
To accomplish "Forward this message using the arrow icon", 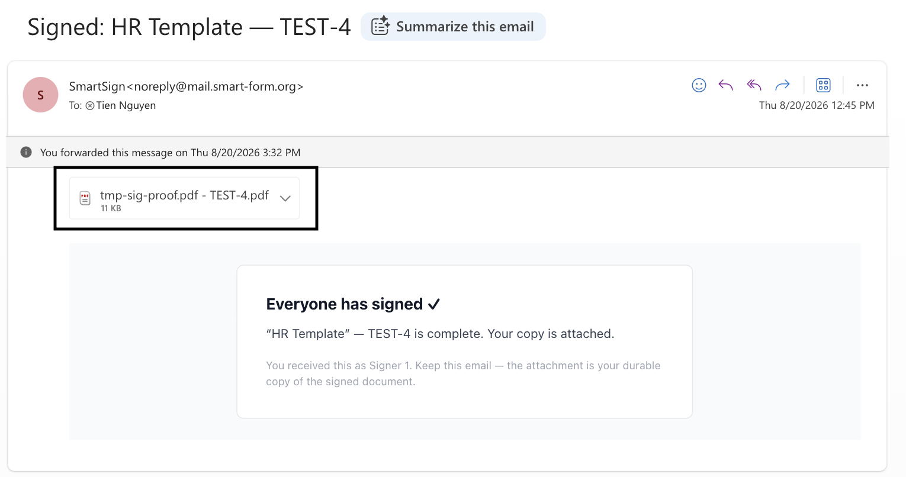I will (783, 85).
